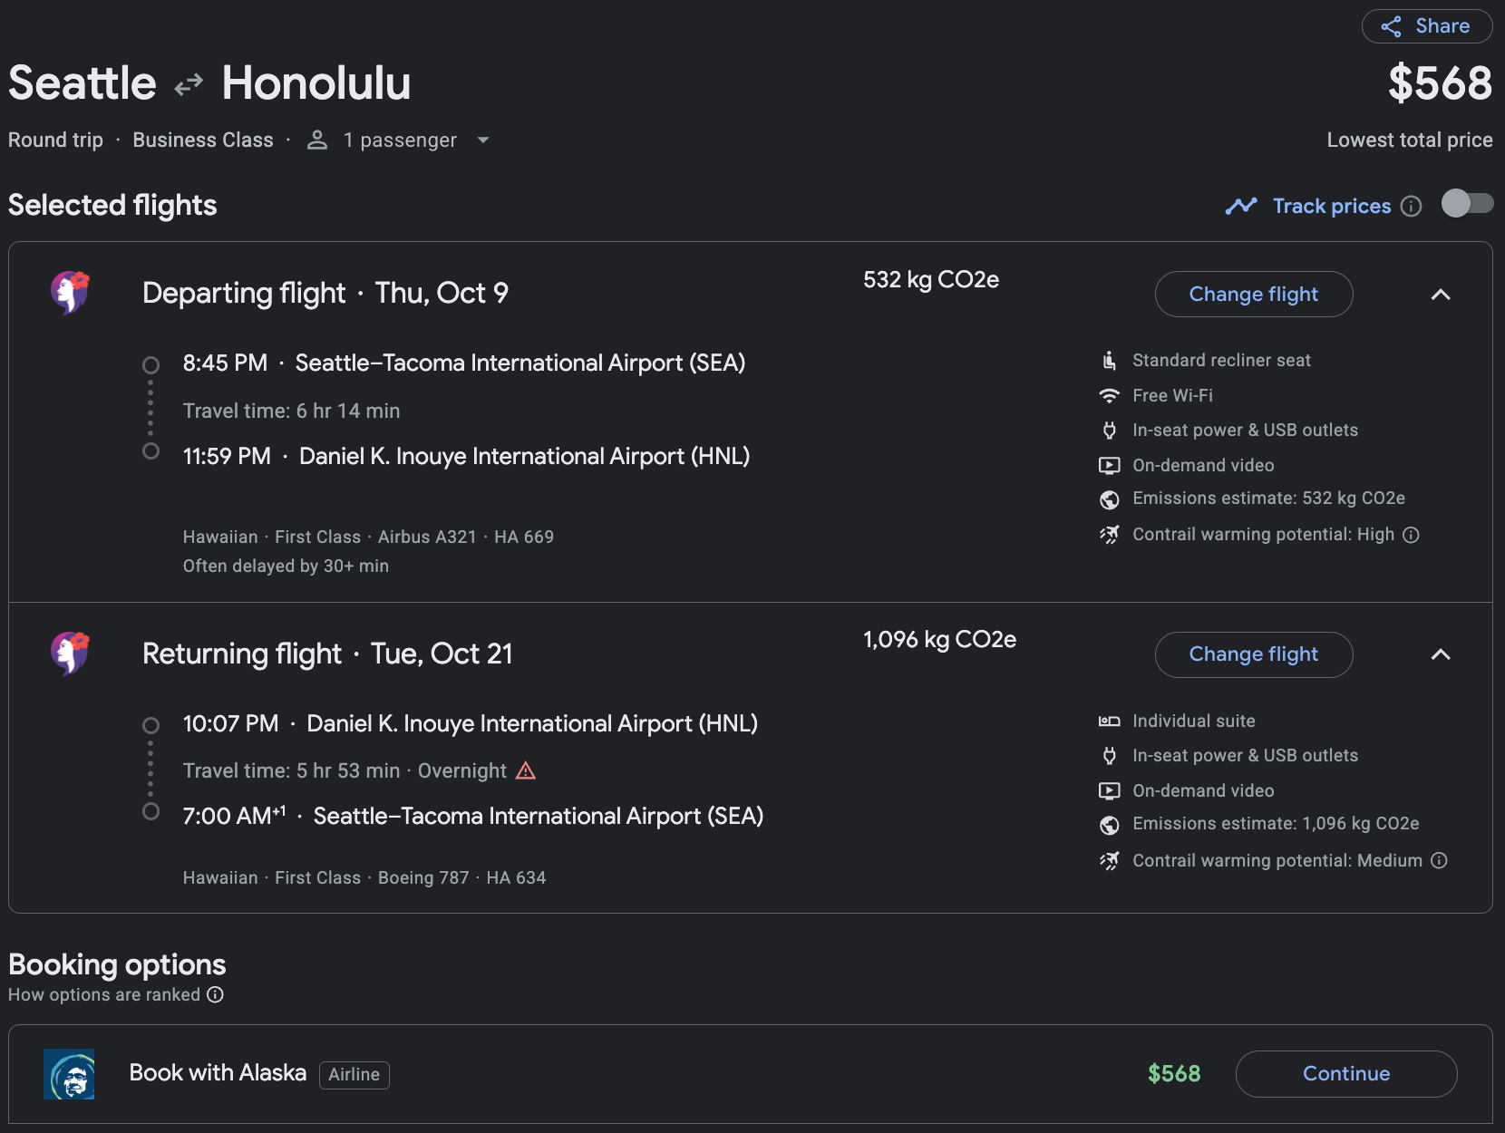Click departing contrail warming plane icon
This screenshot has height=1133, width=1505.
(x=1109, y=535)
